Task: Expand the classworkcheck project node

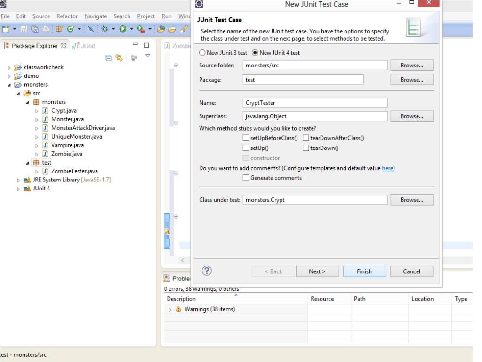Action: click(9, 68)
